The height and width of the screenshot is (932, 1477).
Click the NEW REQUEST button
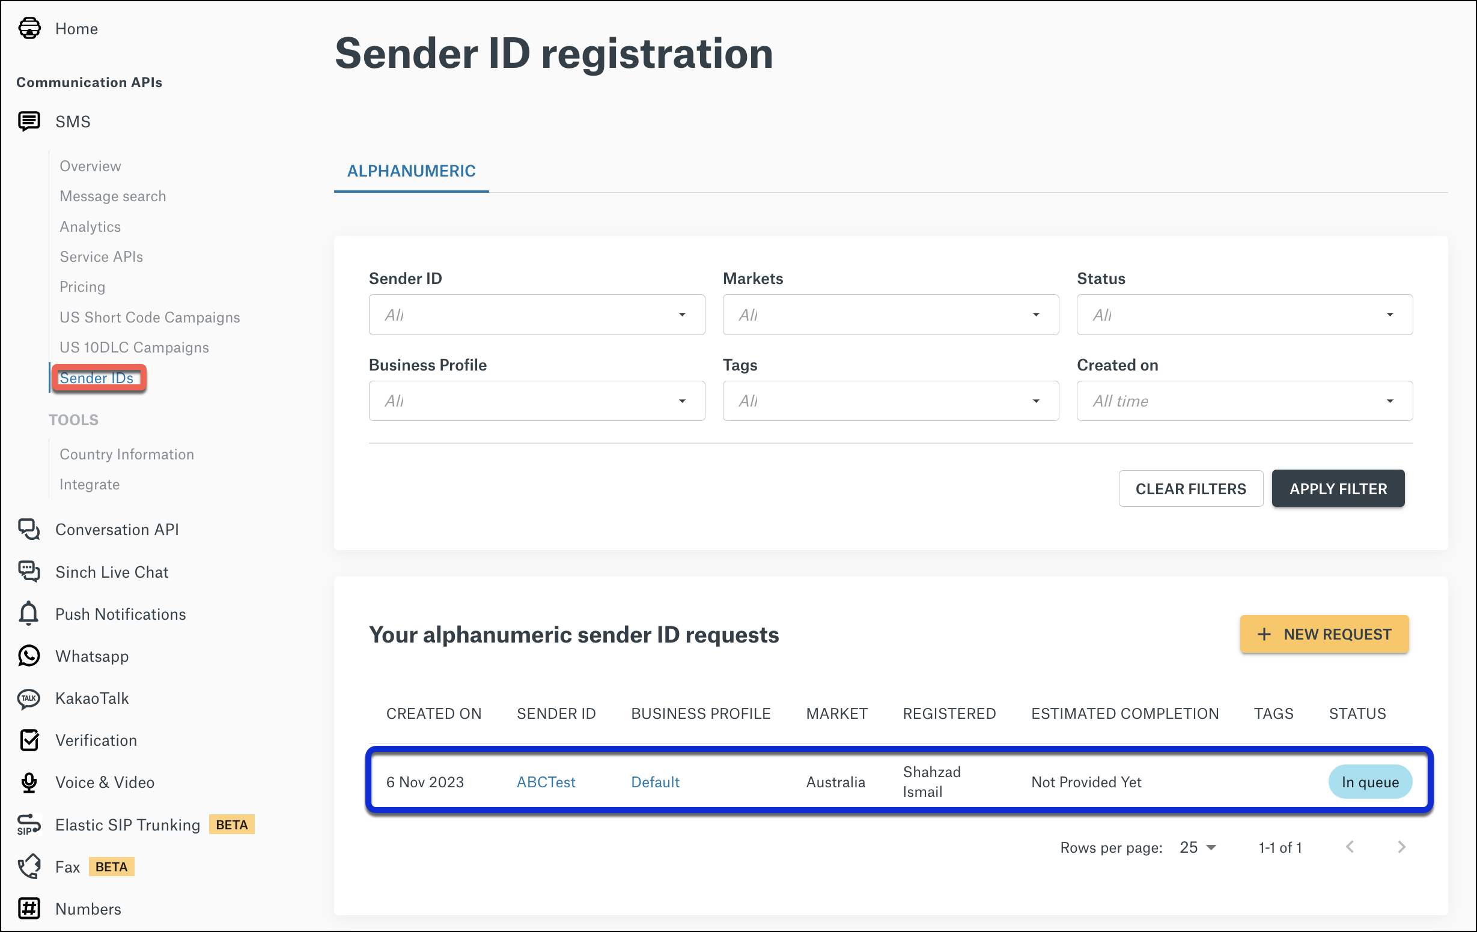pos(1324,634)
